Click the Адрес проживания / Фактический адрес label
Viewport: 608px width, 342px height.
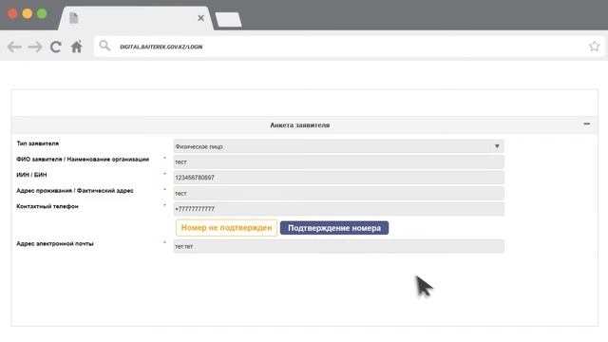(75, 191)
